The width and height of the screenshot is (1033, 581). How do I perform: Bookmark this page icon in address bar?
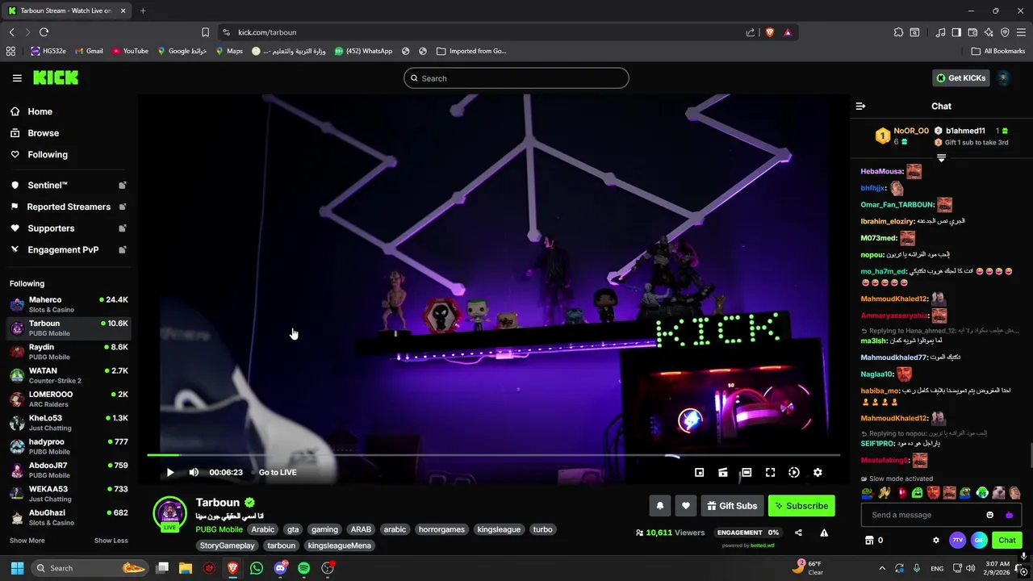[205, 32]
